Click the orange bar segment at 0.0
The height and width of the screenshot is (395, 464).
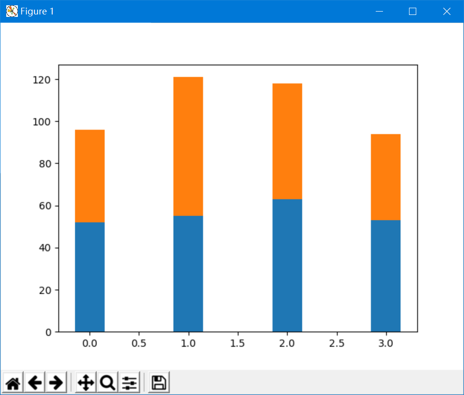90,176
